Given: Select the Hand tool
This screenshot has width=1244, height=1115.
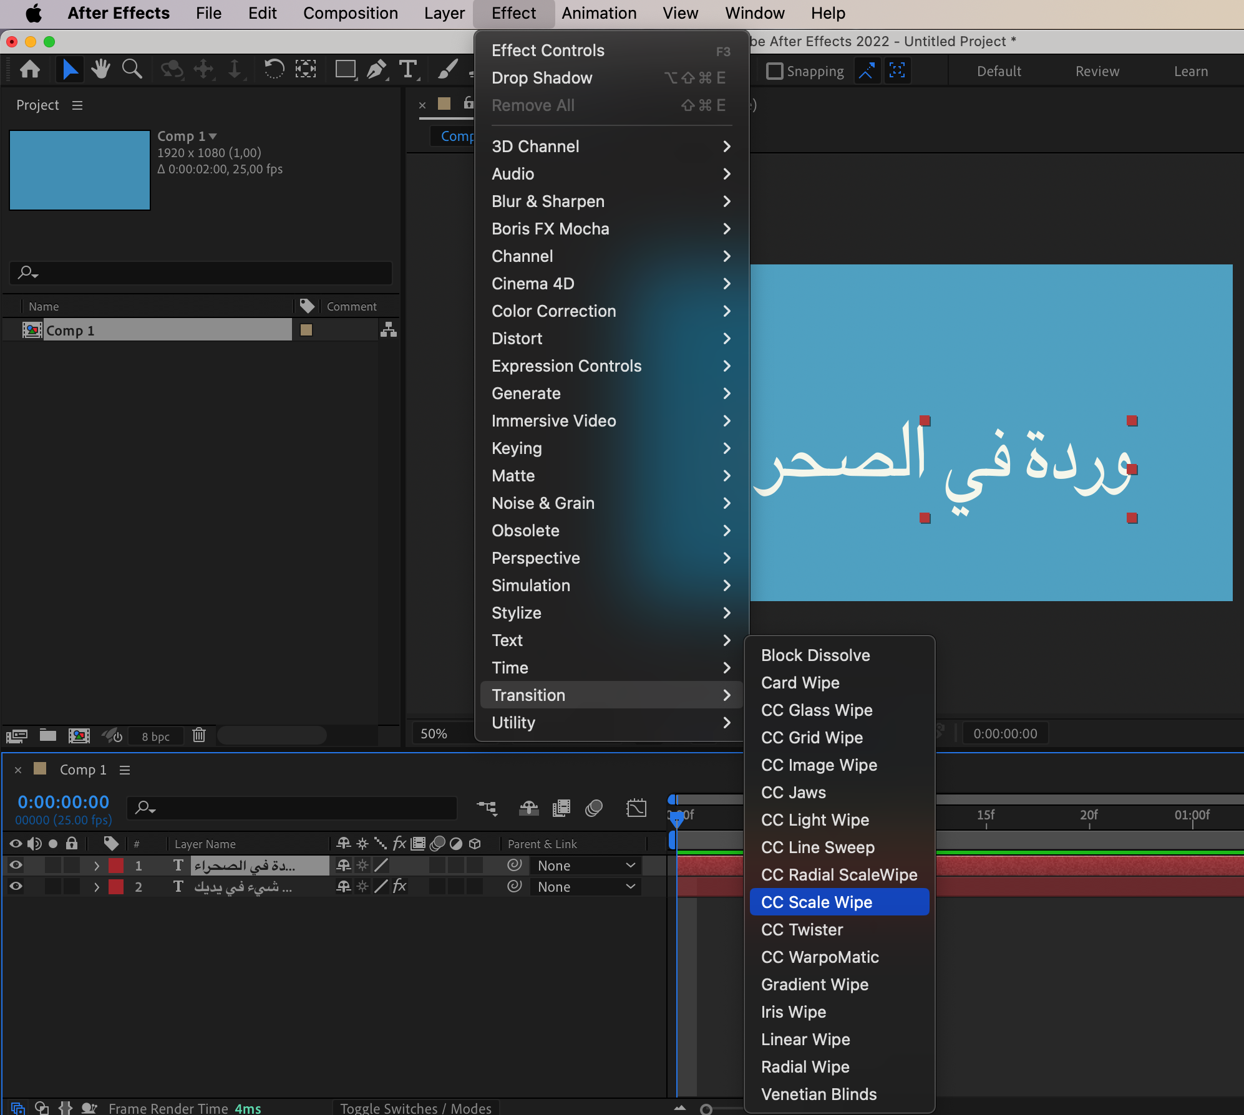Looking at the screenshot, I should (x=100, y=69).
